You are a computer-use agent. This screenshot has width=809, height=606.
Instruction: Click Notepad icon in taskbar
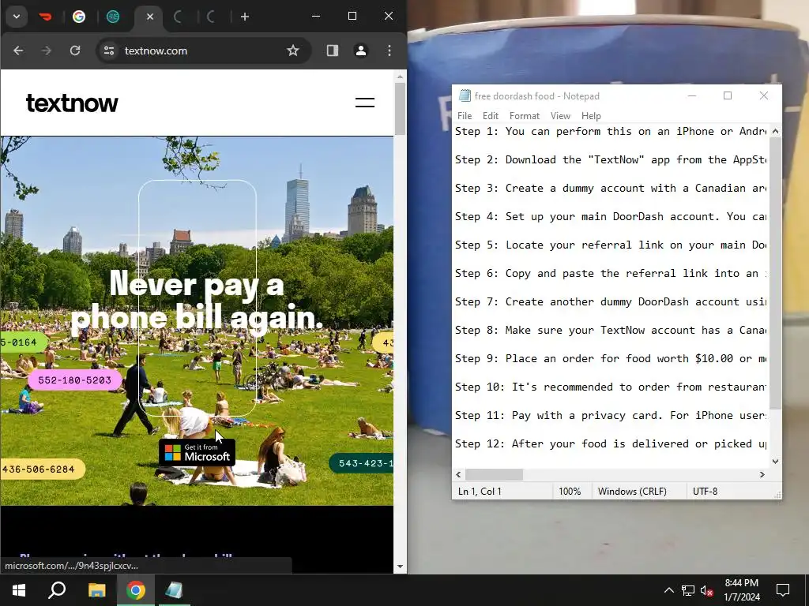(175, 590)
